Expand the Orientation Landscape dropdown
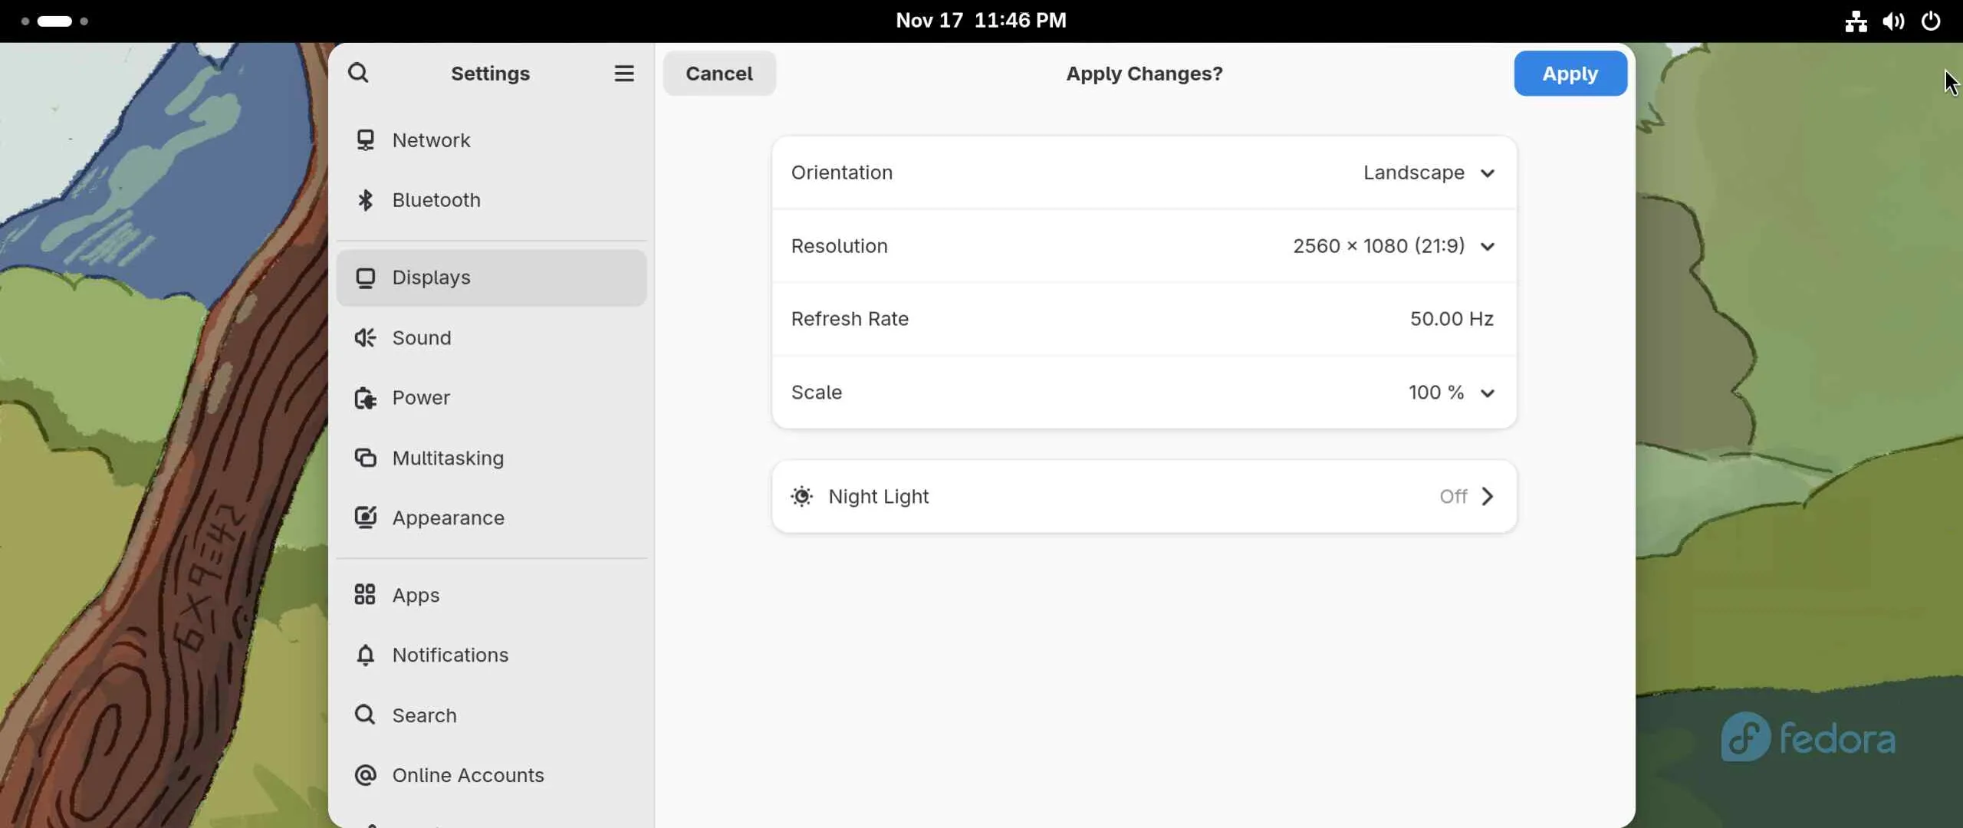1963x828 pixels. pyautogui.click(x=1429, y=173)
